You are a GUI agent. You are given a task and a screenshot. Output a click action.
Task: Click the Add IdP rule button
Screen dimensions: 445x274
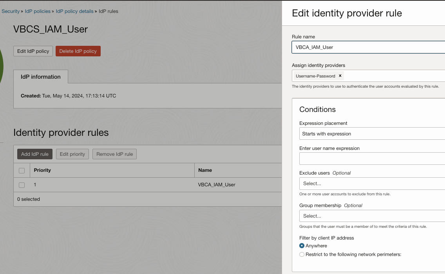35,154
